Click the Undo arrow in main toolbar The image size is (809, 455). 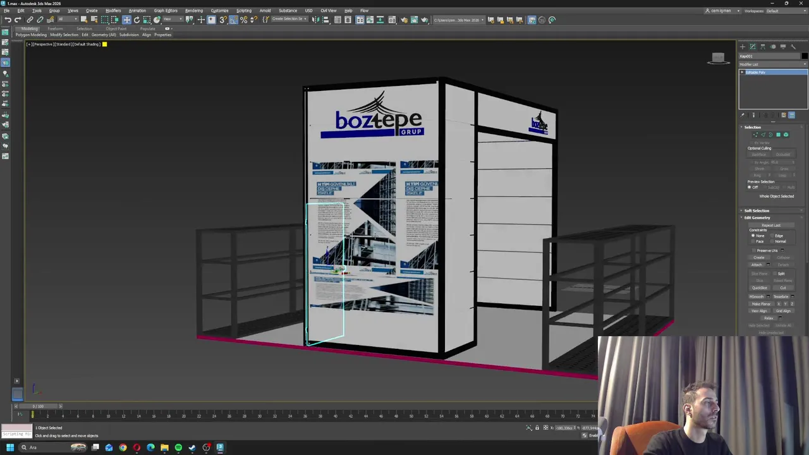(x=8, y=20)
